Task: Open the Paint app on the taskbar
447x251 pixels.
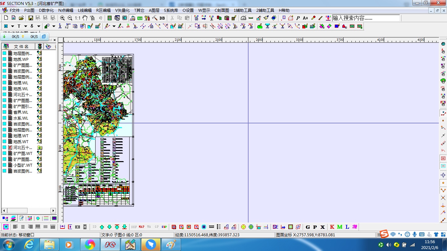Action: pyautogui.click(x=171, y=244)
